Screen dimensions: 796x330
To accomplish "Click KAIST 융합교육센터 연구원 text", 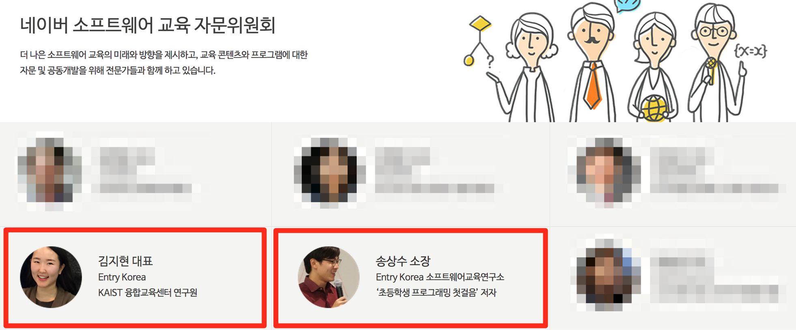I will coord(148,293).
